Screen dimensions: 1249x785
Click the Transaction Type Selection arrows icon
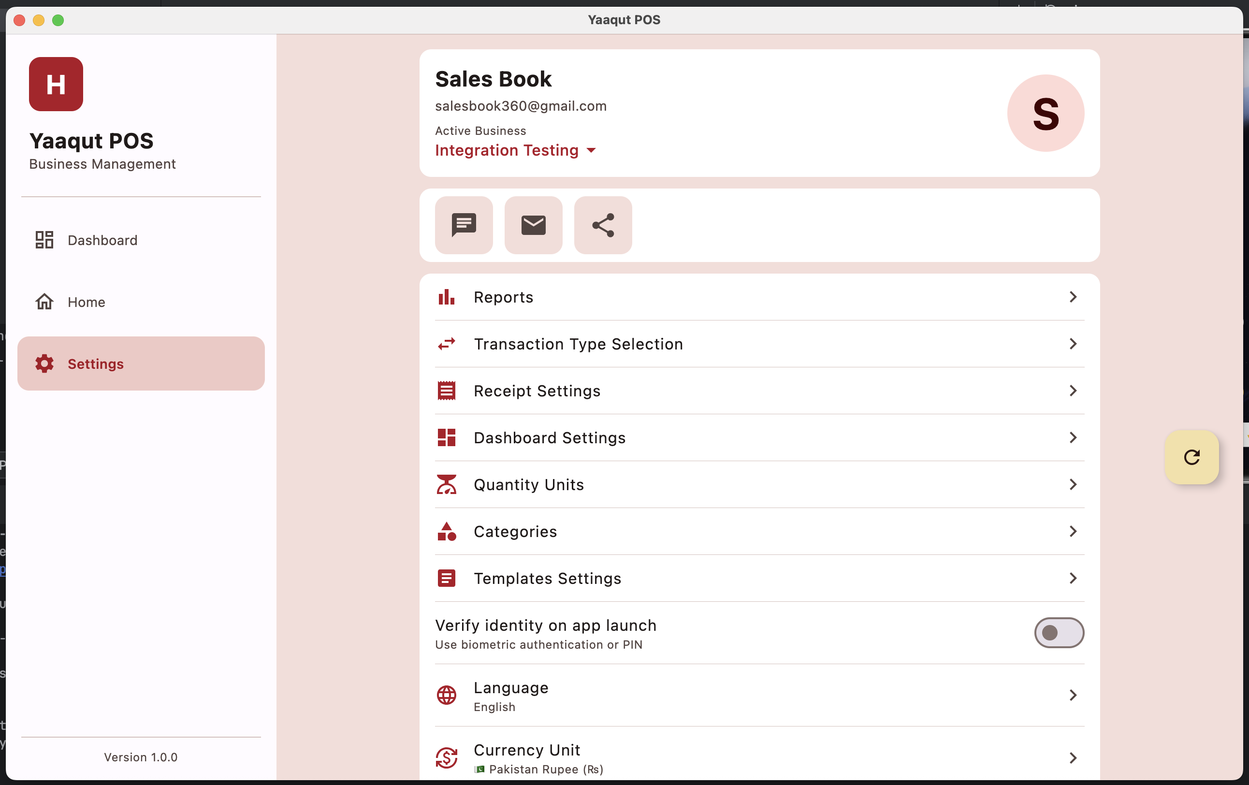446,344
